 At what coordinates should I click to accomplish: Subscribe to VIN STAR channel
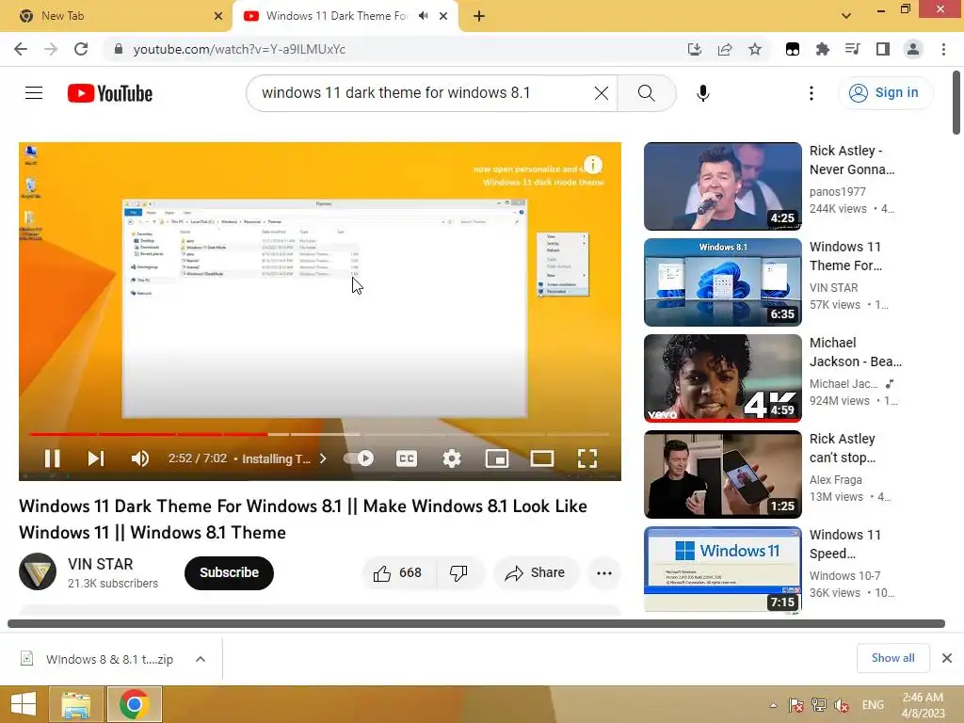click(229, 573)
